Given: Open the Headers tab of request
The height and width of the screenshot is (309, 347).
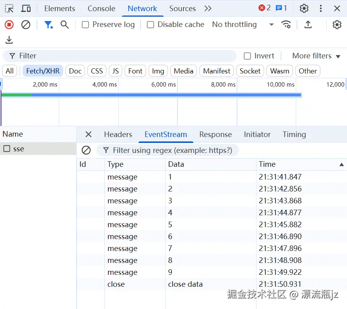Looking at the screenshot, I should pos(118,134).
